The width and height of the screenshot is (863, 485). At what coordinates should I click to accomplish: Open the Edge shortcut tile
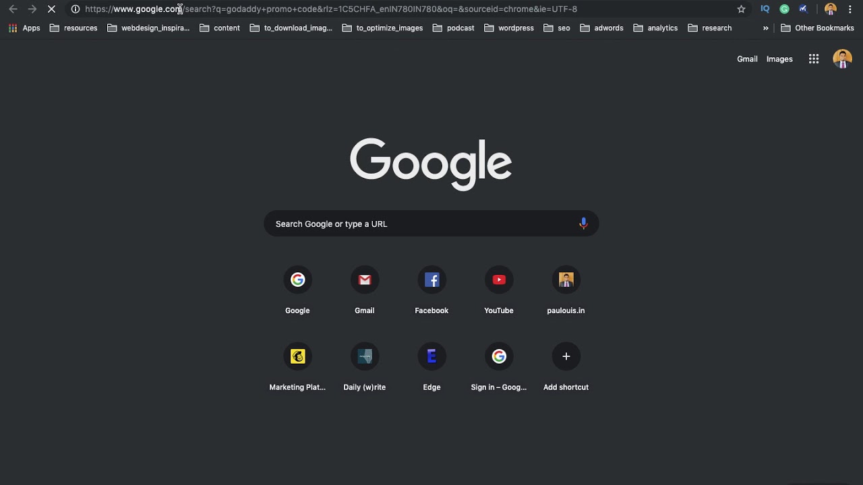tap(431, 368)
